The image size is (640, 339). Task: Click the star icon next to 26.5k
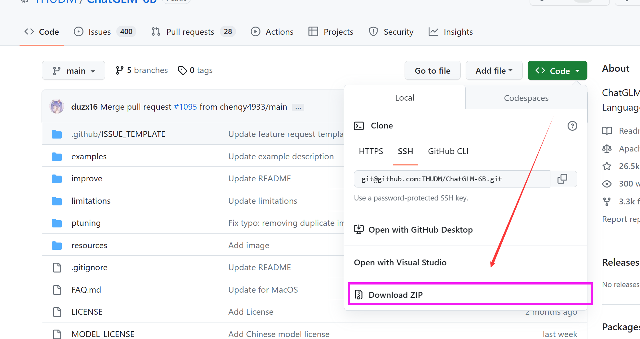click(607, 166)
